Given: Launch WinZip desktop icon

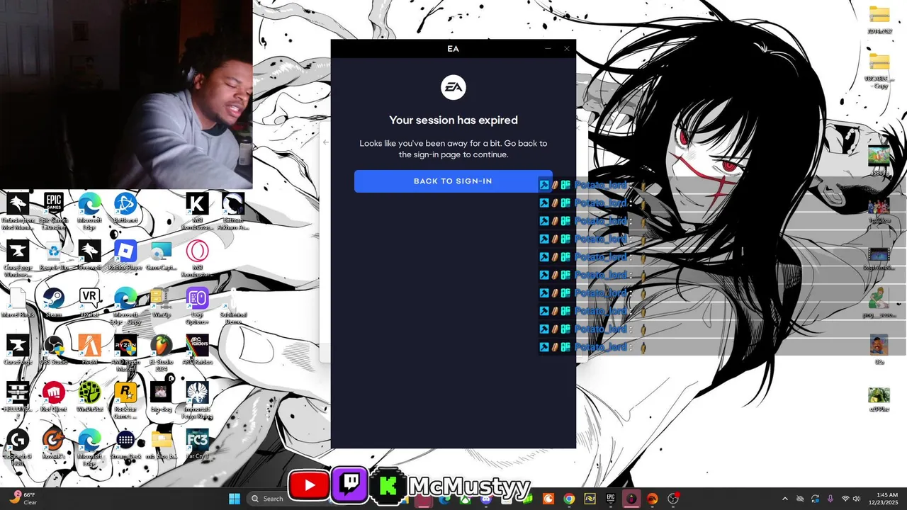Looking at the screenshot, I should tap(162, 302).
